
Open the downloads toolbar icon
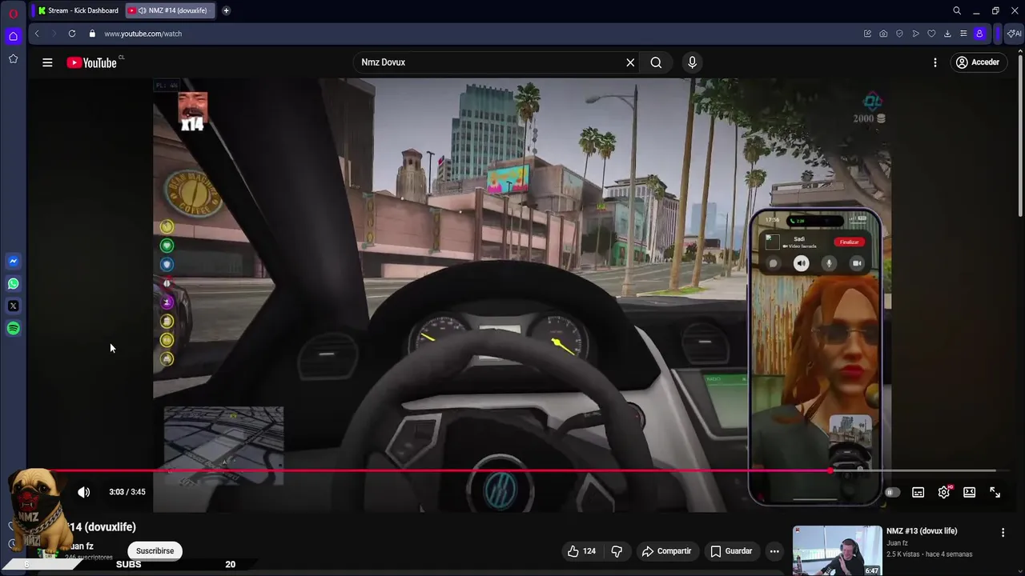(x=947, y=34)
